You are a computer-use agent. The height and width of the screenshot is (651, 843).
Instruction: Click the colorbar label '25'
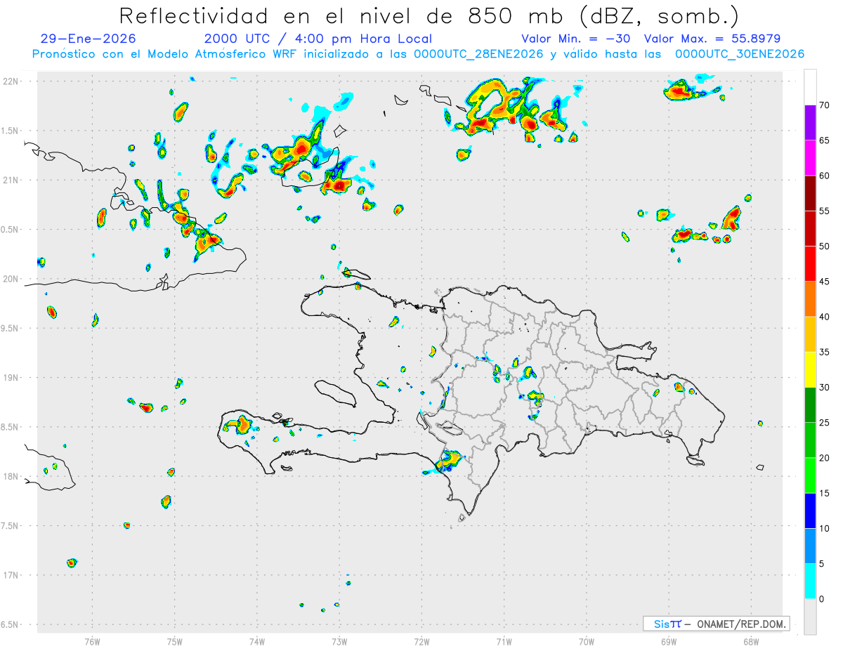click(x=824, y=423)
